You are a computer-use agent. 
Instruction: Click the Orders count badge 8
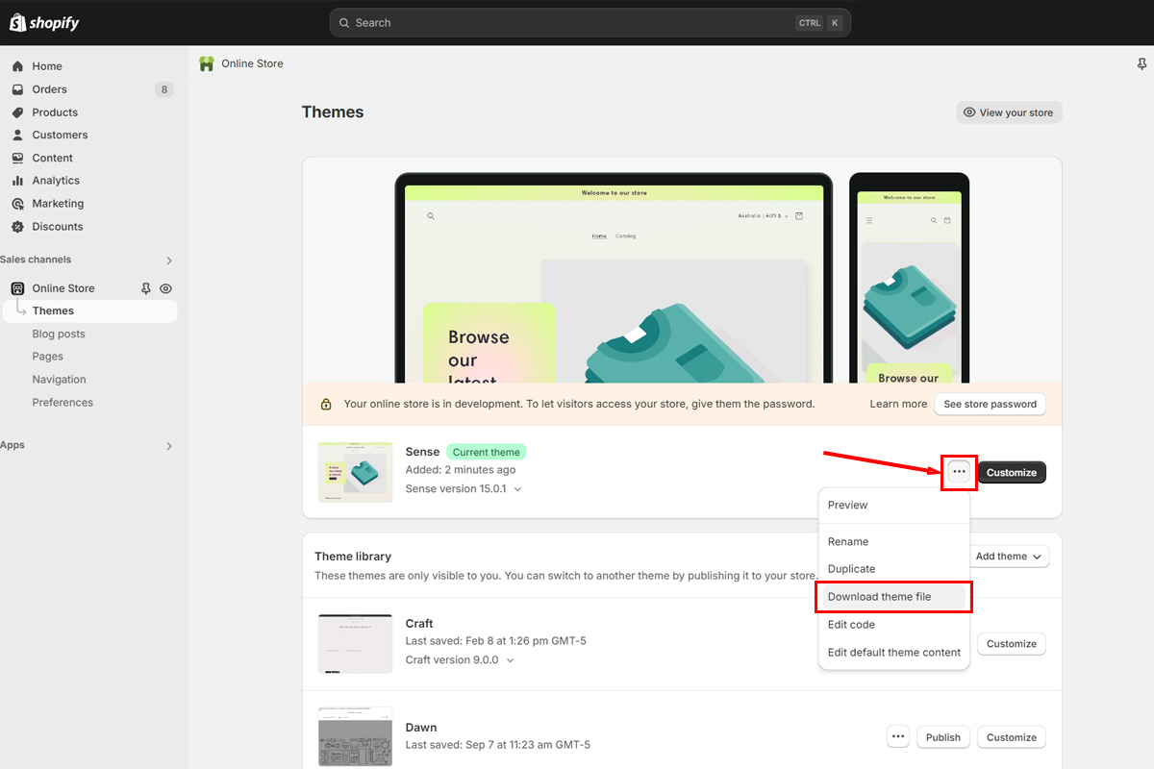pos(164,89)
